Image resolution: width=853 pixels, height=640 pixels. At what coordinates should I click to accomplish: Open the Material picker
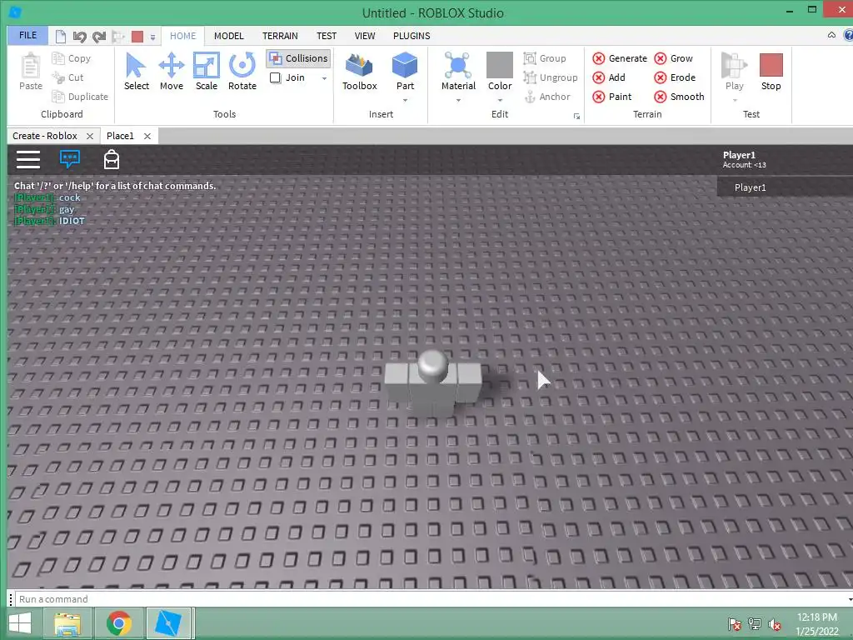(x=458, y=72)
